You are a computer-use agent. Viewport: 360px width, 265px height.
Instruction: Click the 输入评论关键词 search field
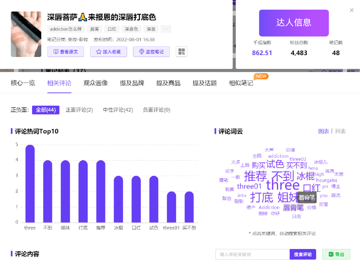point(253,254)
